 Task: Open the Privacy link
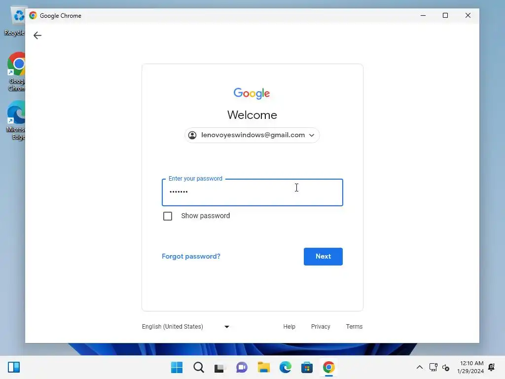click(321, 327)
